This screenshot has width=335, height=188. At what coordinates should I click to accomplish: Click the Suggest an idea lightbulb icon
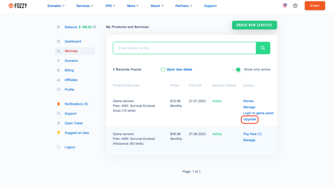(59, 133)
